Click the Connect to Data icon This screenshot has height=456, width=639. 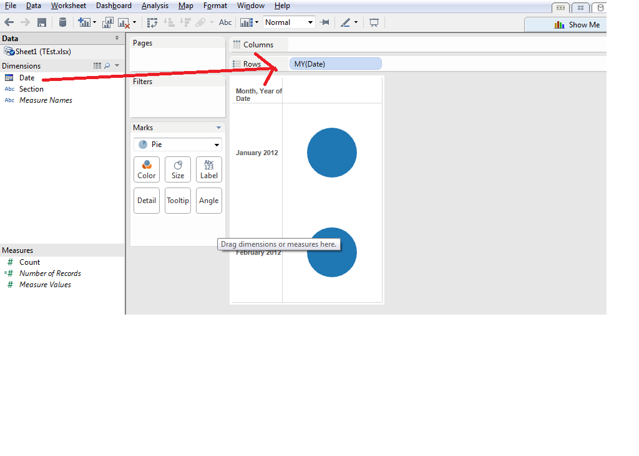(x=62, y=22)
